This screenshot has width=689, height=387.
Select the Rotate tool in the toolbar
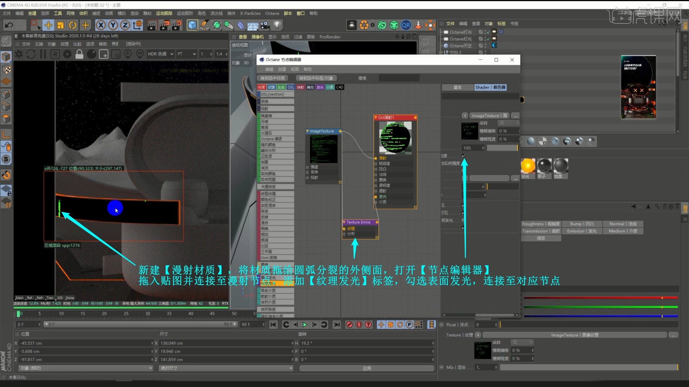[x=73, y=25]
